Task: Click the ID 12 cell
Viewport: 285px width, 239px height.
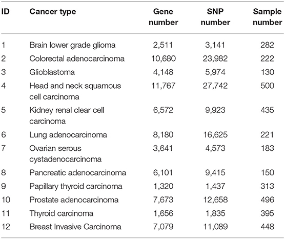Action: pyautogui.click(x=6, y=227)
